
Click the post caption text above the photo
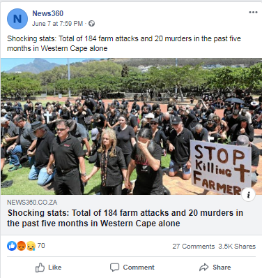pyautogui.click(x=124, y=43)
